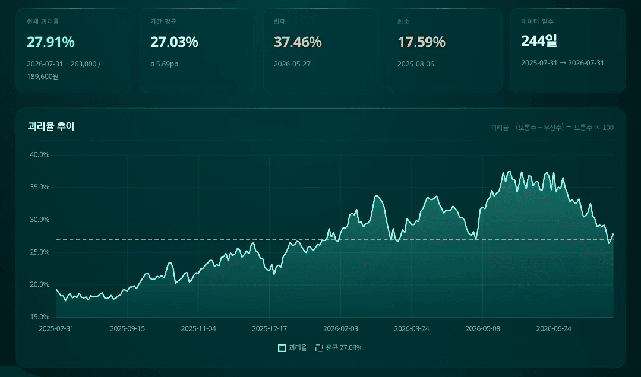
Task: Click the 25.0% y-axis label
Action: (39, 252)
